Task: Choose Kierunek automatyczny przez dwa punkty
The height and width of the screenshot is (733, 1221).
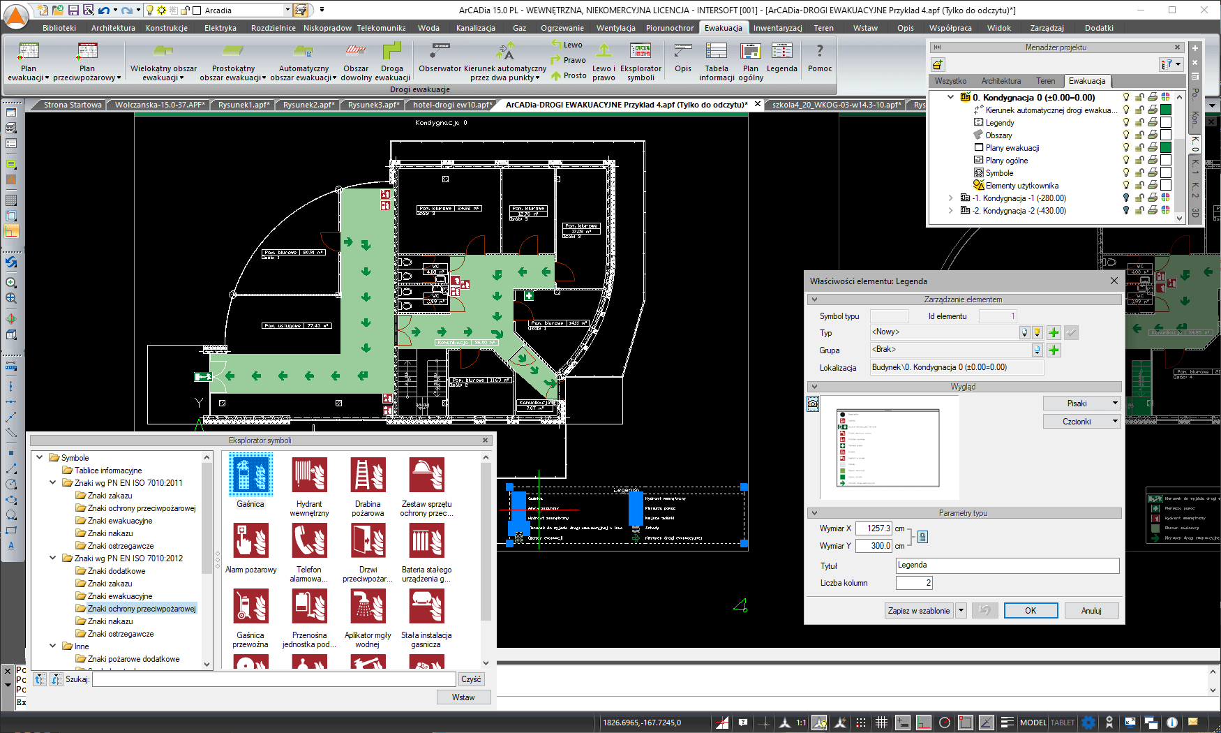Action: [505, 61]
